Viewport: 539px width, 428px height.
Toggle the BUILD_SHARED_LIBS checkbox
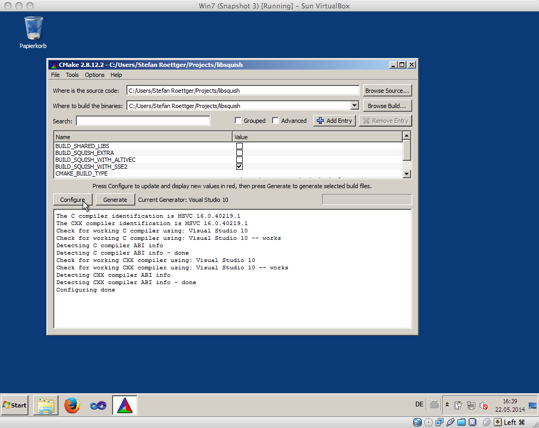[x=239, y=146]
